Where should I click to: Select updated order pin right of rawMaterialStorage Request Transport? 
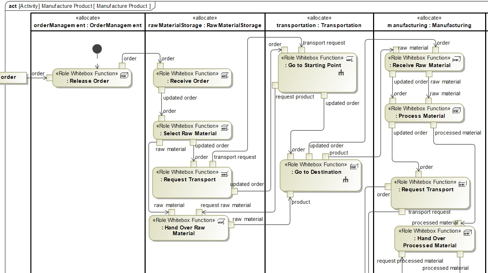click(235, 191)
